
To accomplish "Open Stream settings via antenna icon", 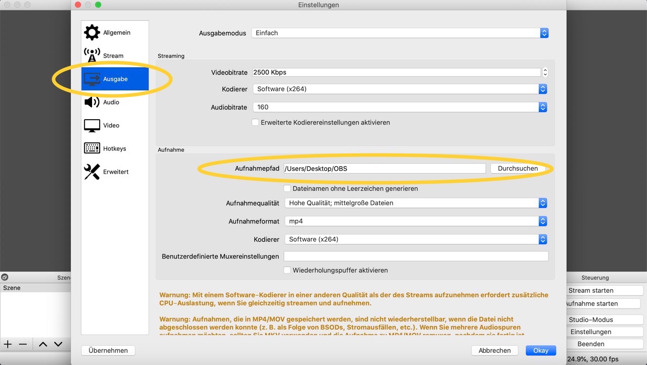I will click(92, 56).
